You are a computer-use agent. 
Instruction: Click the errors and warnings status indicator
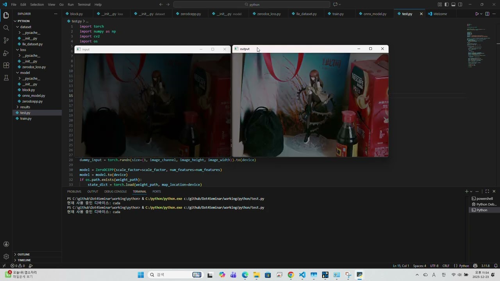tap(18, 266)
